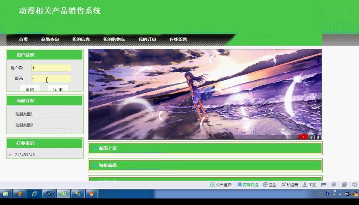Launch Internet Explorer from the taskbar

tap(35, 194)
